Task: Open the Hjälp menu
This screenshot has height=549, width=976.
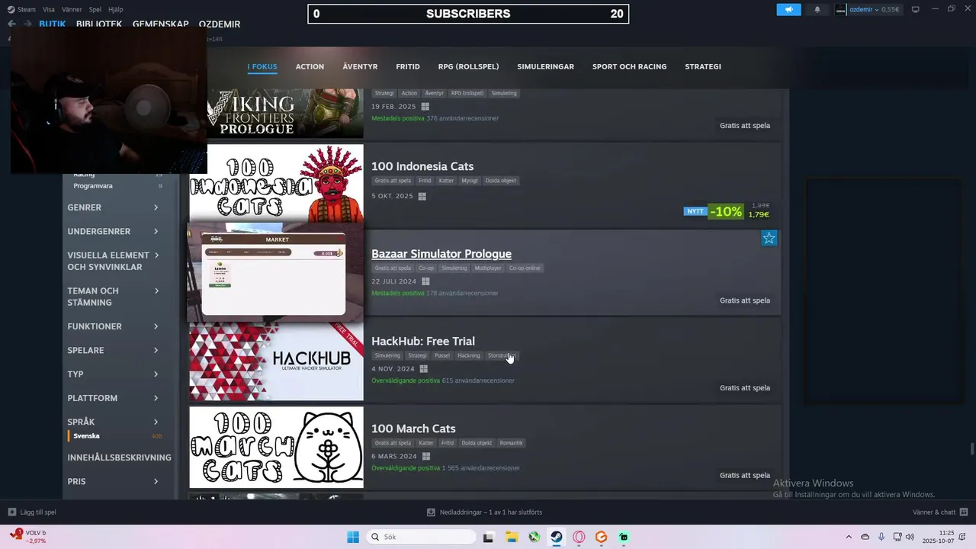Action: tap(116, 9)
